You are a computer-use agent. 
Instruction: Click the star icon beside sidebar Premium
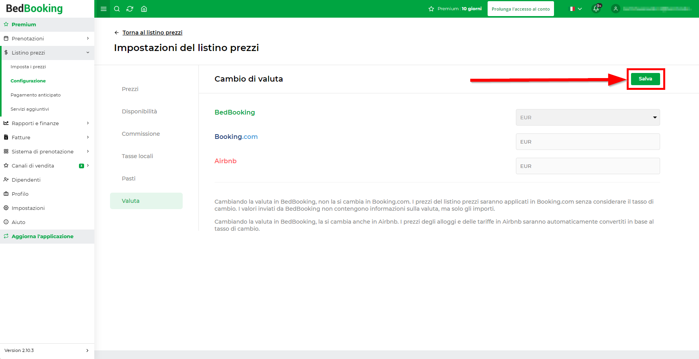[x=6, y=24]
